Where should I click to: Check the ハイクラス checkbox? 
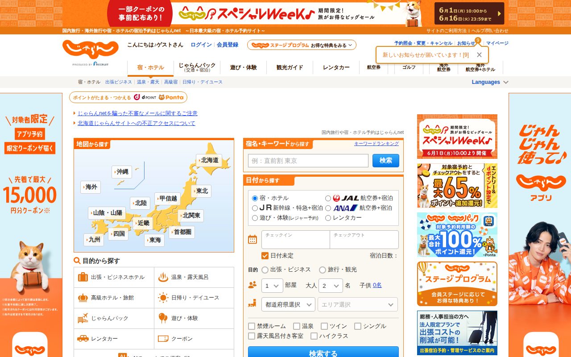314,336
